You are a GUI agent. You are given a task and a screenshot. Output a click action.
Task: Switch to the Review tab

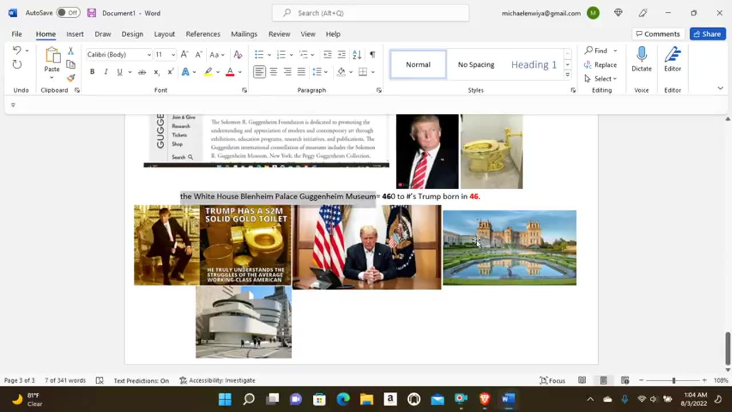click(x=279, y=34)
